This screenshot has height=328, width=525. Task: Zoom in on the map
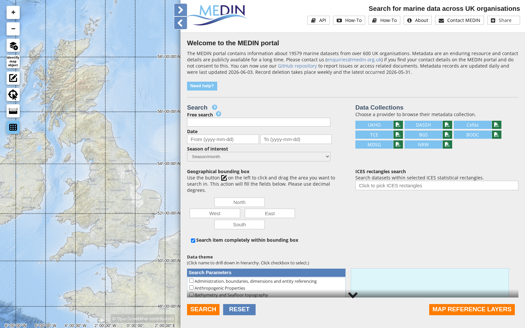pos(13,12)
